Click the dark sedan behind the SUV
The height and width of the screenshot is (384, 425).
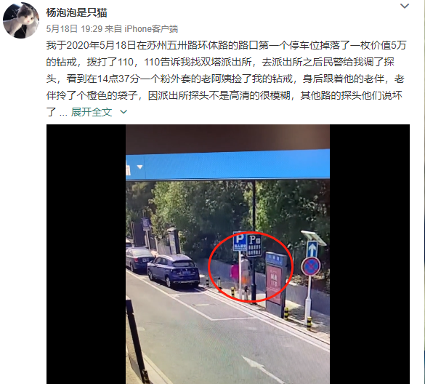click(x=139, y=259)
